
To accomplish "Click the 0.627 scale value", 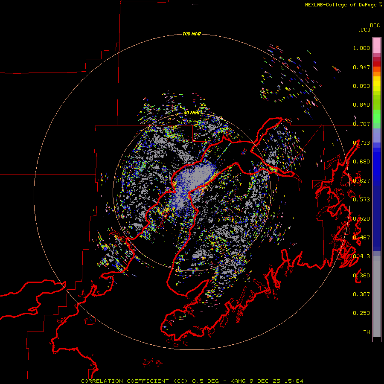I will click(x=361, y=181).
